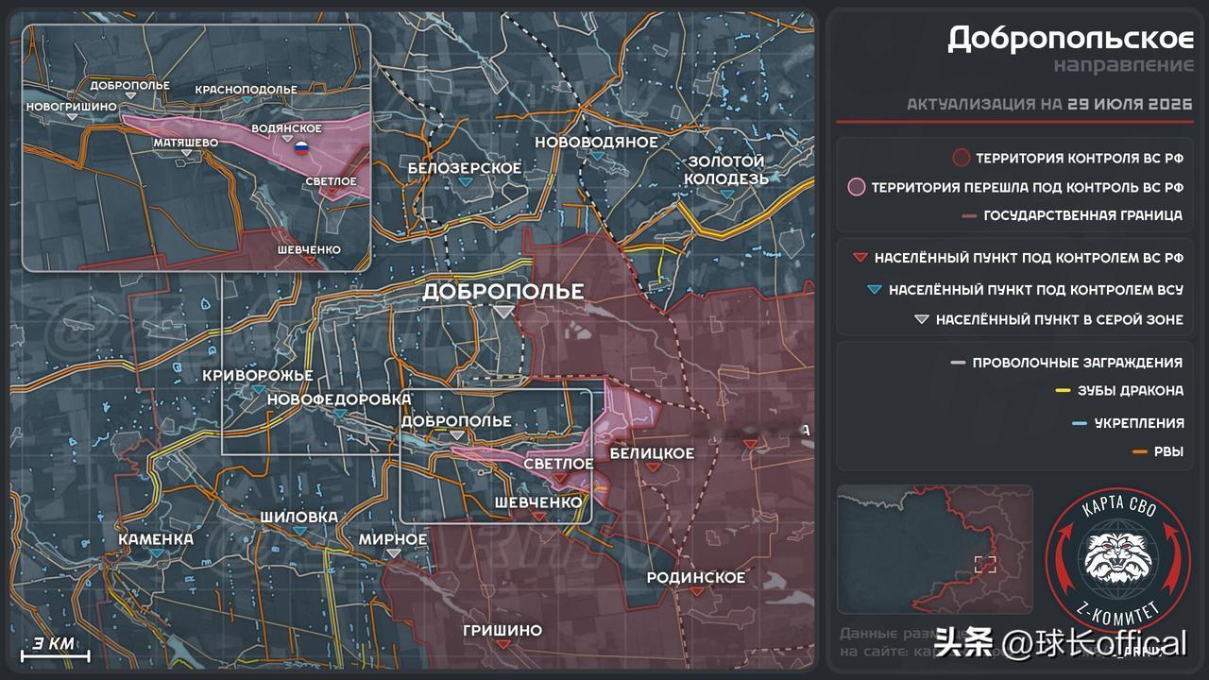This screenshot has height=680, width=1209.
Task: Click the Матяшево label in the inset map
Action: [x=186, y=143]
